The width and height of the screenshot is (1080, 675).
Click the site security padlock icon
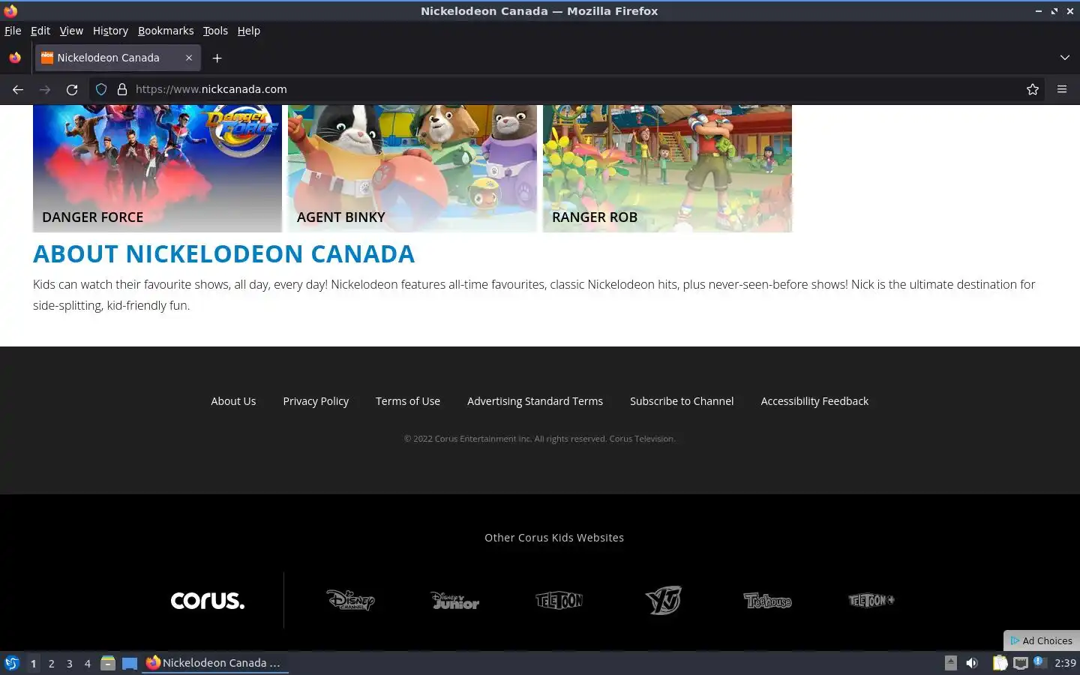122,89
